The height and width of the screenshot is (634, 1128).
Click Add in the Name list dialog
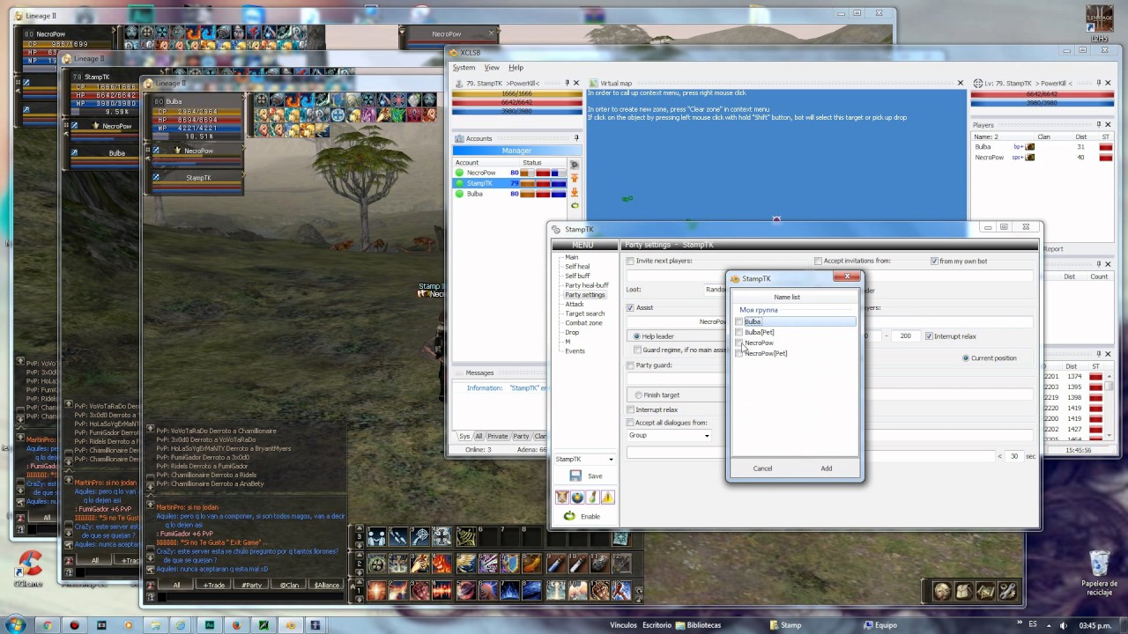(827, 468)
